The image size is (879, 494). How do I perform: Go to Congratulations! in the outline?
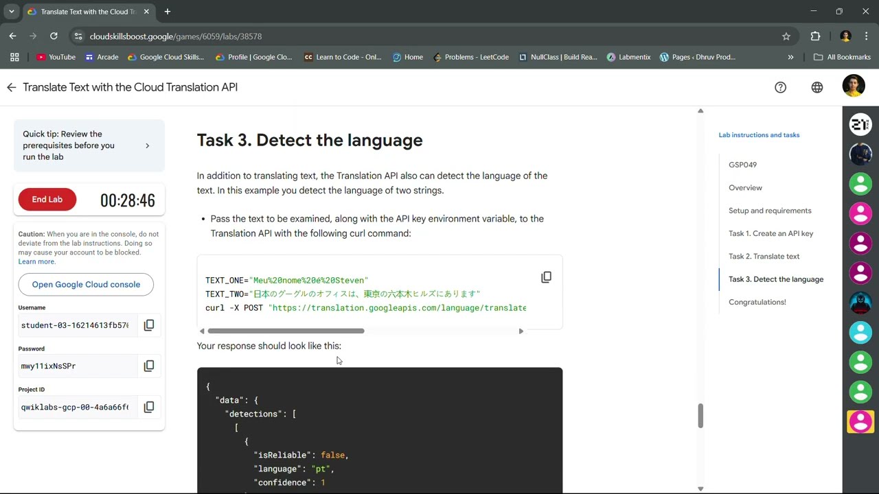point(757,302)
